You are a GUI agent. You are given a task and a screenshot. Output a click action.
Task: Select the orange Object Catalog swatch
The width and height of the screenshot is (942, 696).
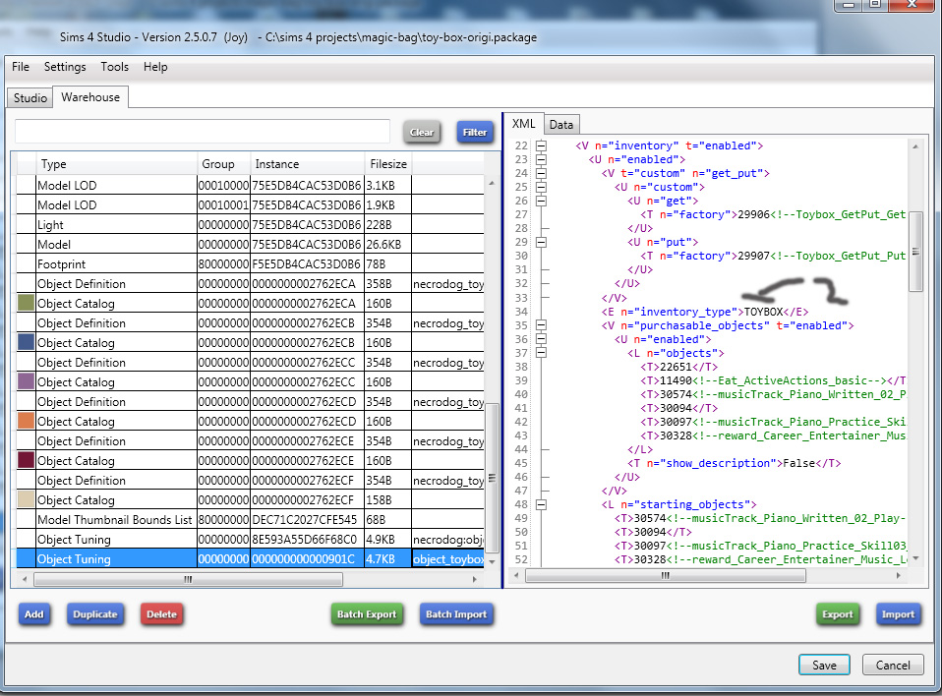click(26, 422)
